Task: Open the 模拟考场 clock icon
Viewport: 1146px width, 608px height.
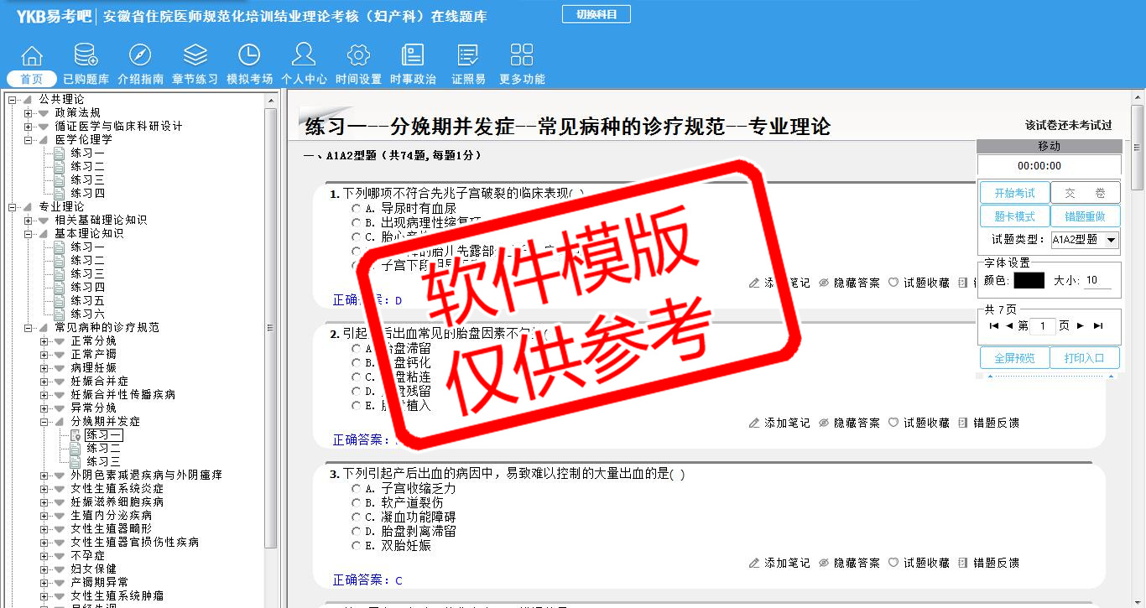Action: point(249,56)
